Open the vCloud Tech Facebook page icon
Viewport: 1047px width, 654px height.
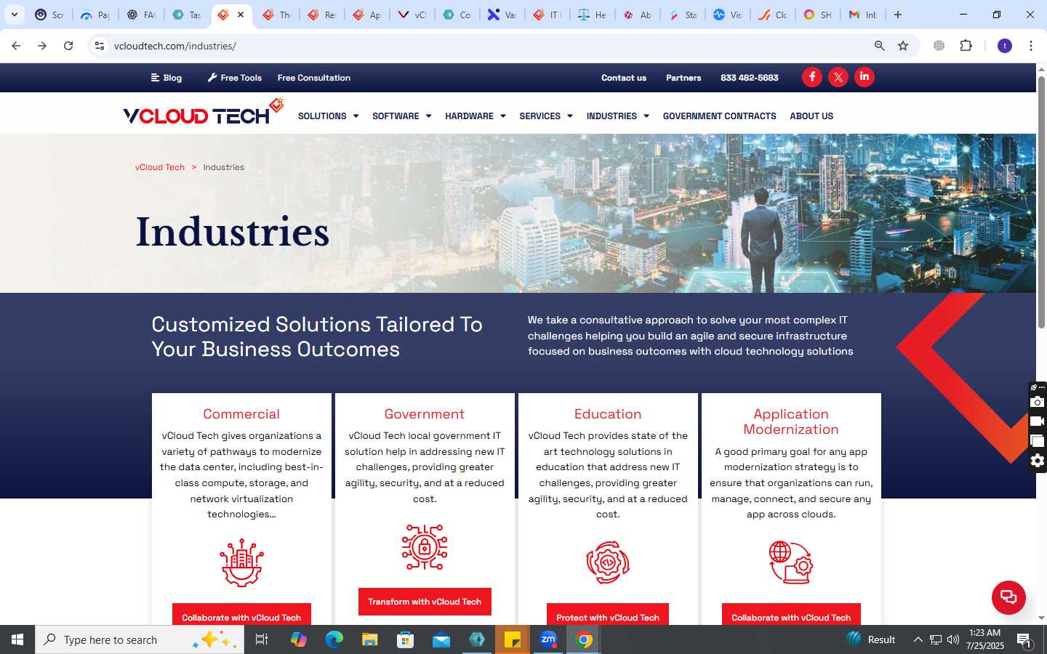coord(812,77)
